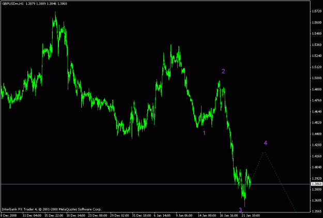Click the 1.5360 price axis label
This screenshot has height=218, width=323.
tap(317, 44)
